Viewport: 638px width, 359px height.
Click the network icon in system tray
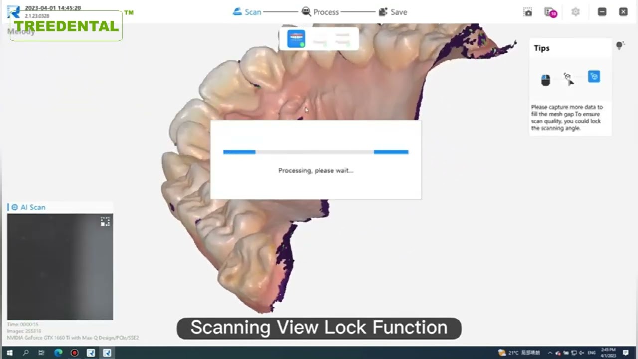click(573, 353)
